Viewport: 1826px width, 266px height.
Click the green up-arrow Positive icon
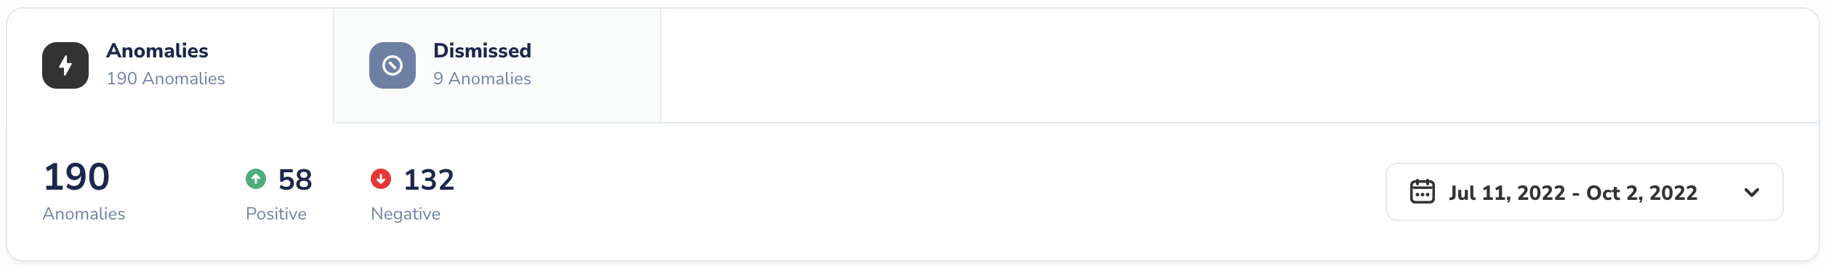(x=256, y=179)
